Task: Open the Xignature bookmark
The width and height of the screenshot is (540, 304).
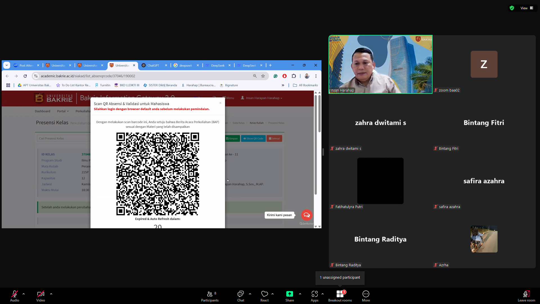Action: coord(229,85)
